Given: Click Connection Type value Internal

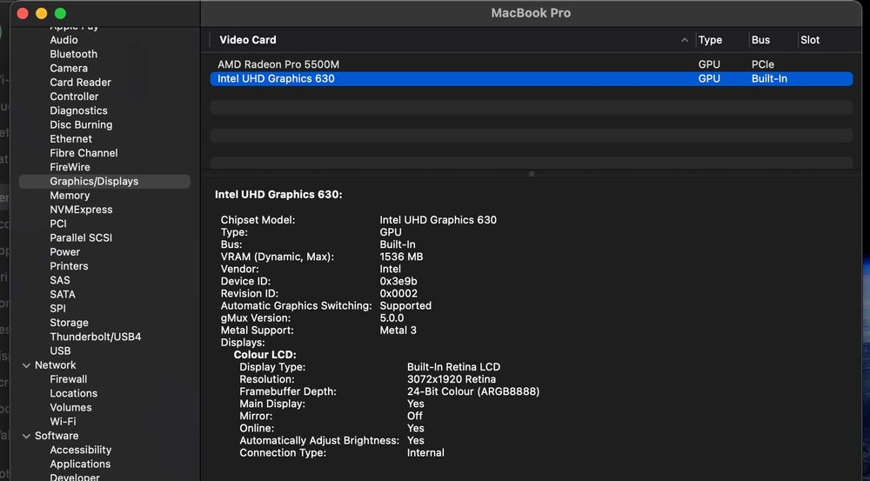Looking at the screenshot, I should (x=425, y=452).
